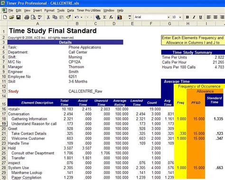Viewport: 225px width, 180px height.
Task: Open the Help menu
Action: [120, 10]
